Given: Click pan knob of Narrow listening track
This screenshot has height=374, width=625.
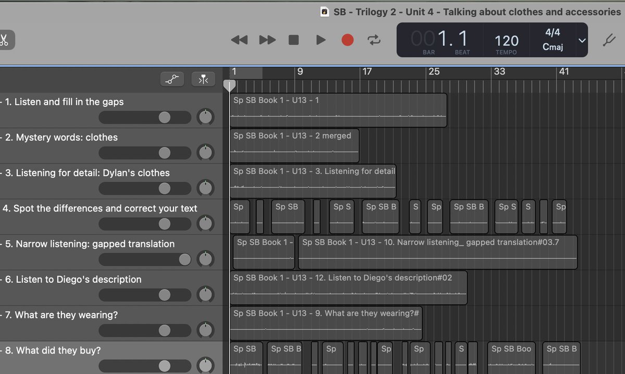Looking at the screenshot, I should tap(206, 259).
